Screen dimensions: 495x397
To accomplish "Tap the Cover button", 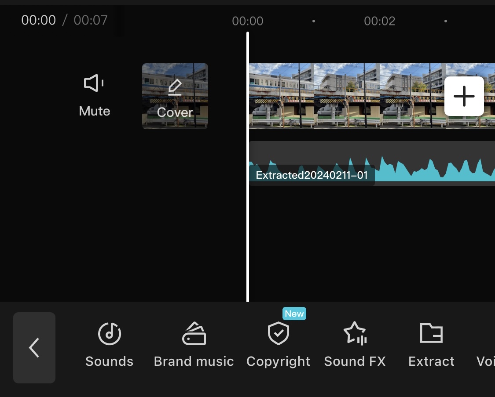I will coord(174,96).
